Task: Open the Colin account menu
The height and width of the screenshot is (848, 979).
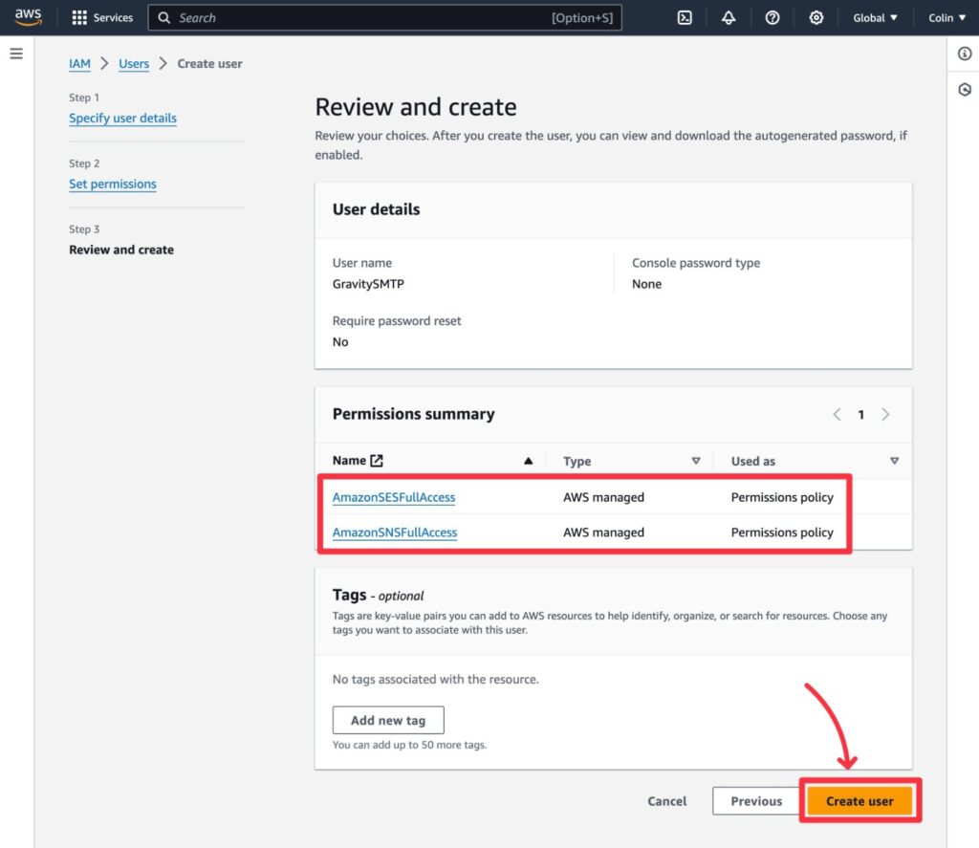Action: coord(946,17)
